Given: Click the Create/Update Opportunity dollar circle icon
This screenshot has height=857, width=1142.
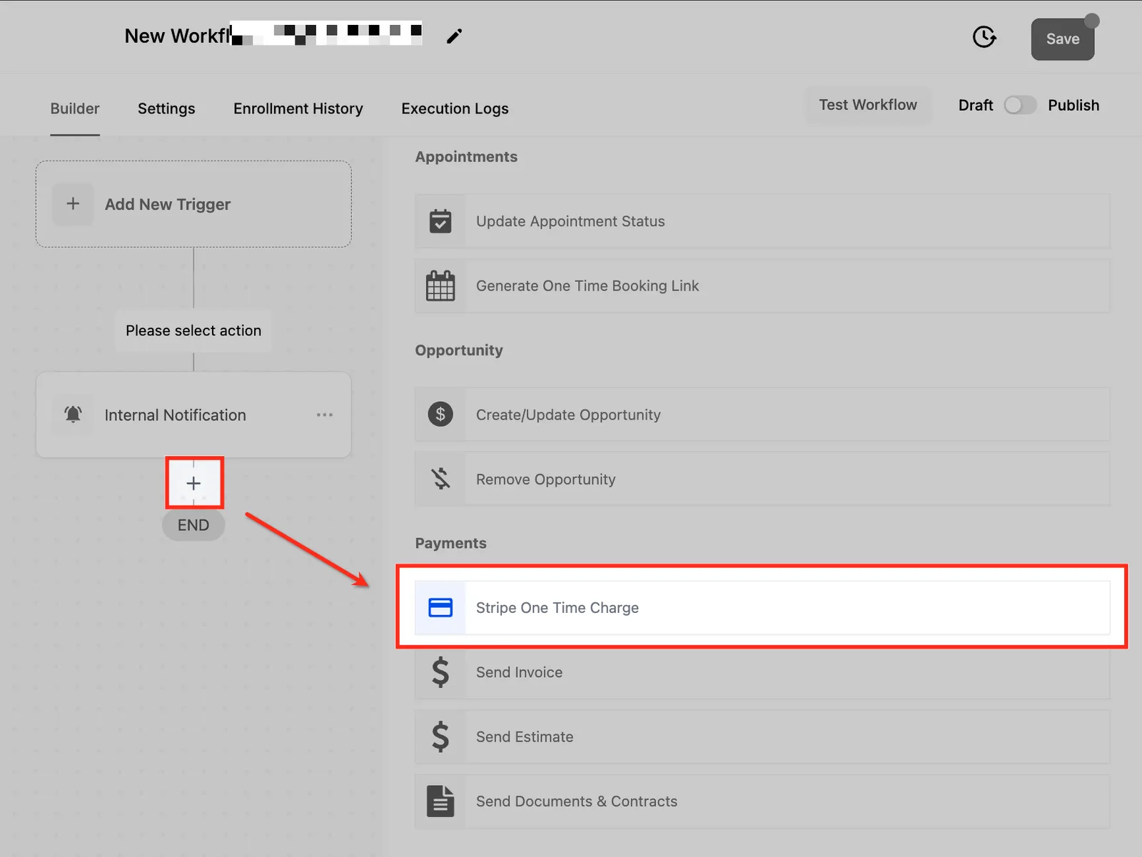Looking at the screenshot, I should pyautogui.click(x=440, y=414).
